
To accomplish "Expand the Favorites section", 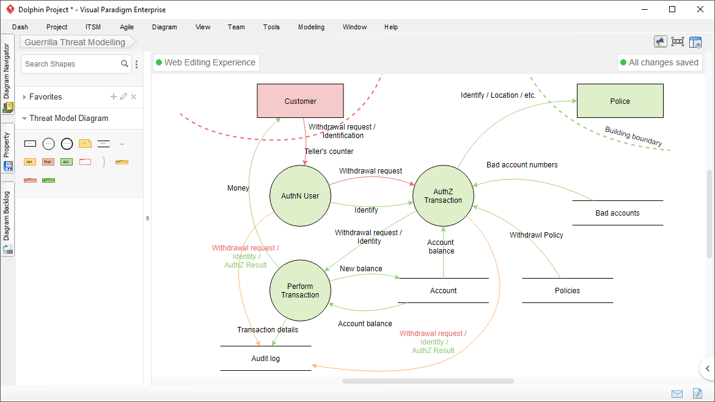I will pos(24,97).
